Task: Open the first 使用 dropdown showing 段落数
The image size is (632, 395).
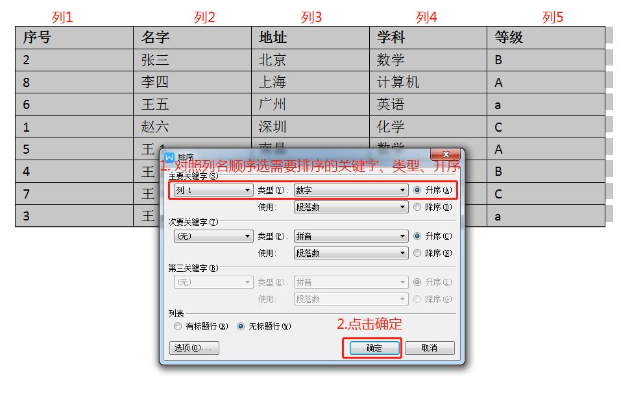Action: click(349, 208)
